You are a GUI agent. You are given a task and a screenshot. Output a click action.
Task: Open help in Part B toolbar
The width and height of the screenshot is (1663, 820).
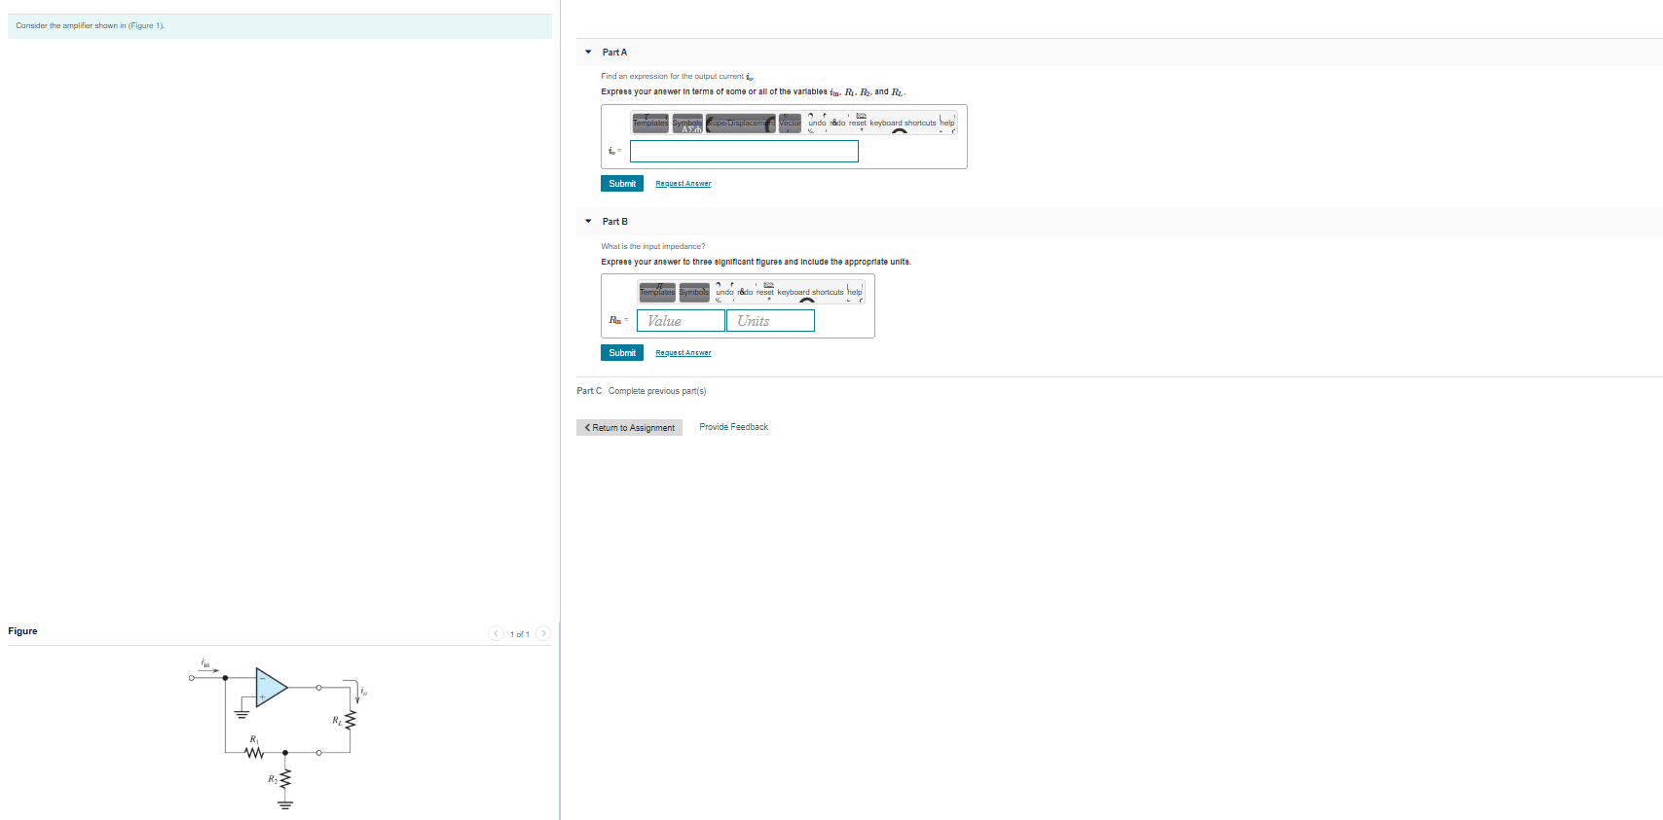855,293
